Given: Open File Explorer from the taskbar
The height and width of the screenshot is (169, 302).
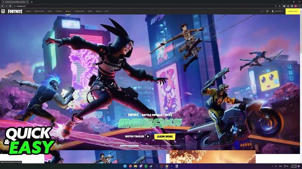Looking at the screenshot, I should coord(135,166).
